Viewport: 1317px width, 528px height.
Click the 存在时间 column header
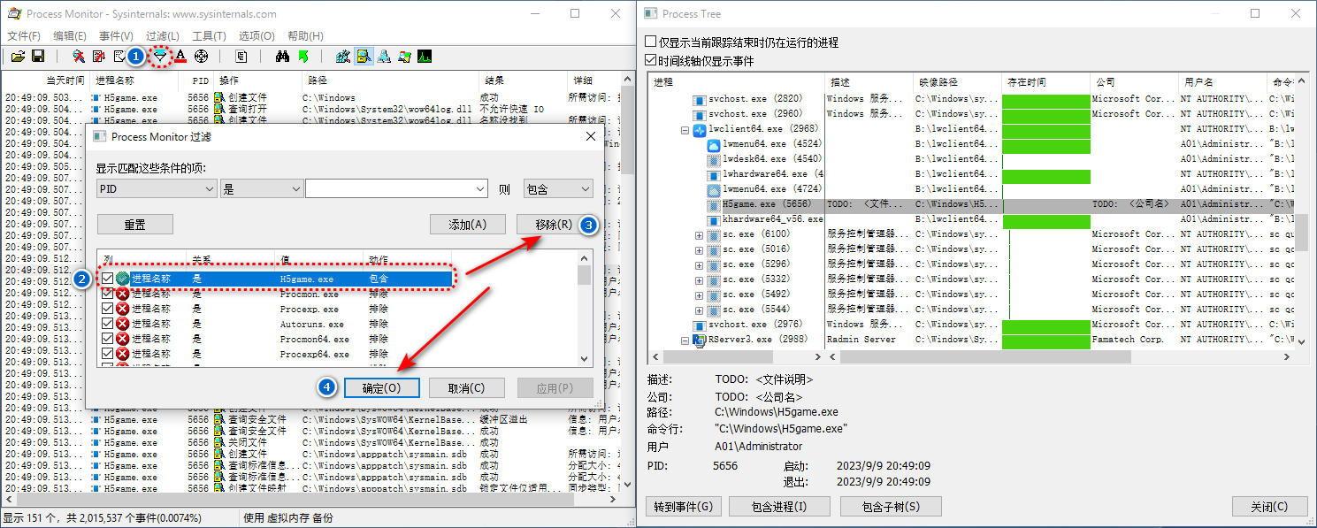click(x=1046, y=82)
